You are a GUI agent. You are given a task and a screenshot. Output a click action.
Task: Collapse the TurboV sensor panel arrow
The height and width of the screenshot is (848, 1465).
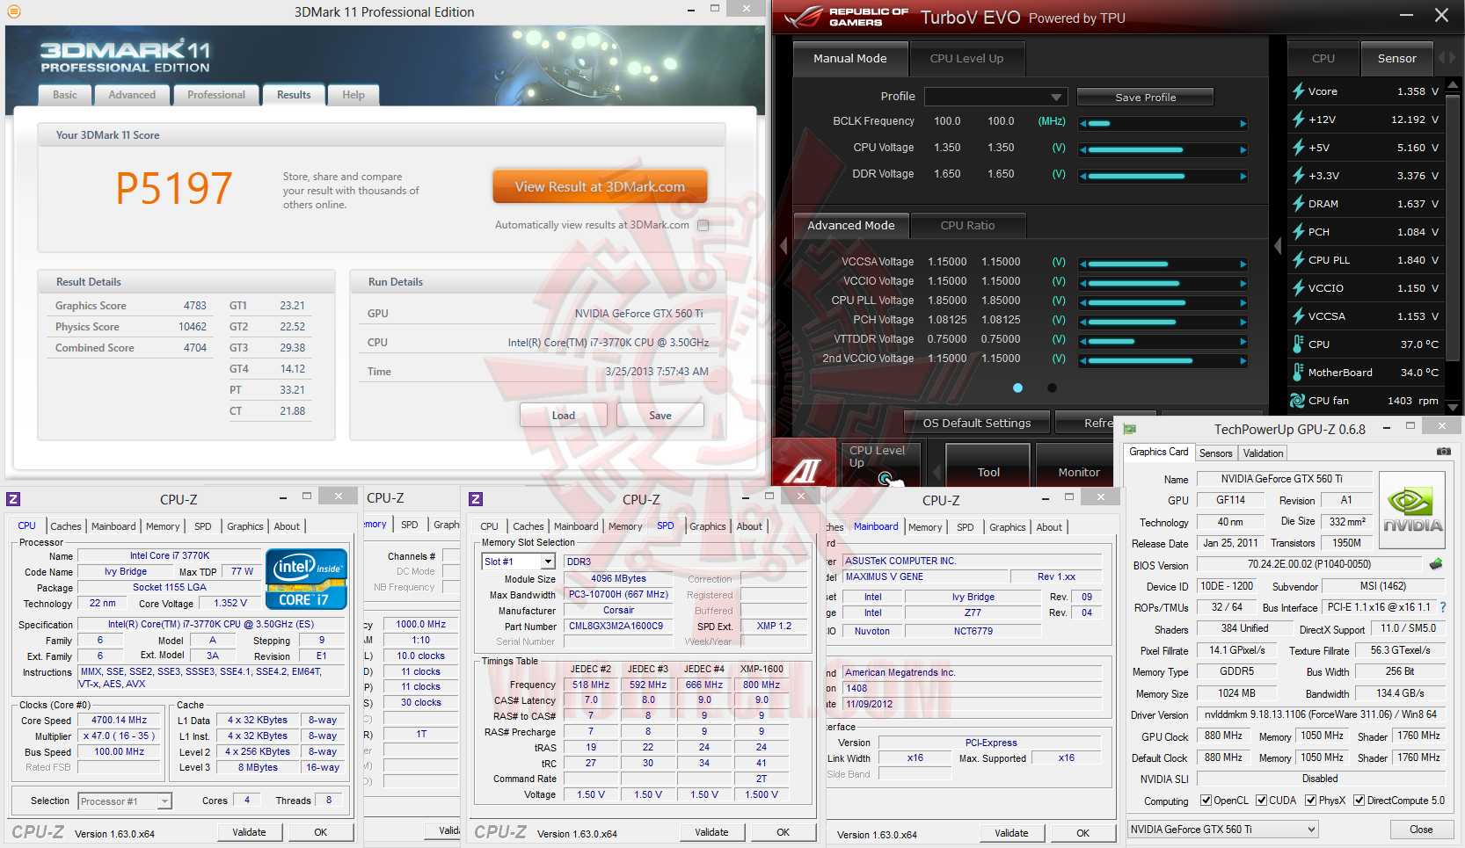[1278, 246]
